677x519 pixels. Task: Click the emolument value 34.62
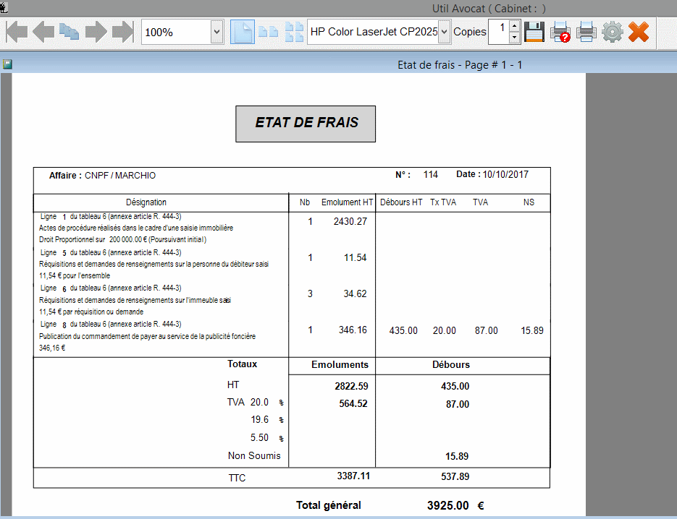[355, 294]
